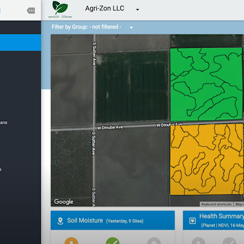The width and height of the screenshot is (244, 244).
Task: Click the Agri-Zon leaf logo
Action: pos(60,10)
